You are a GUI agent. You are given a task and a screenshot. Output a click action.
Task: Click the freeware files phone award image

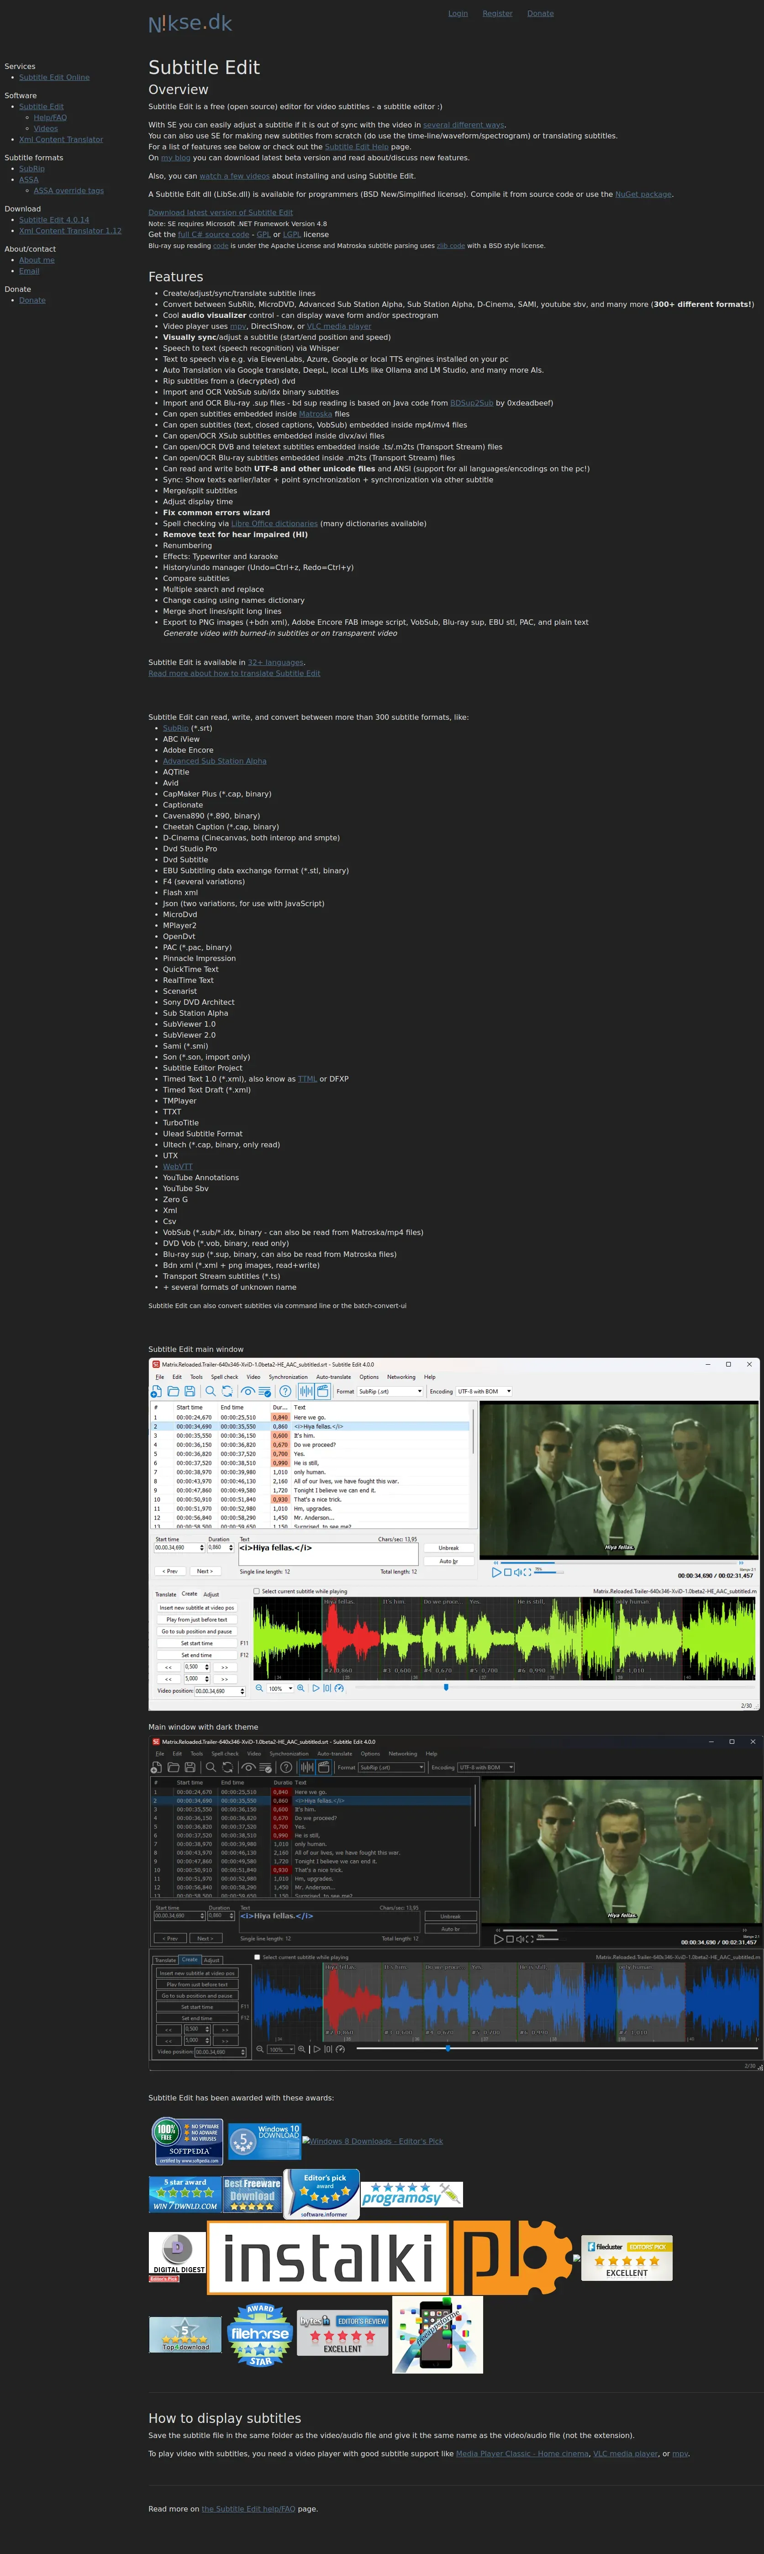pyautogui.click(x=437, y=2335)
